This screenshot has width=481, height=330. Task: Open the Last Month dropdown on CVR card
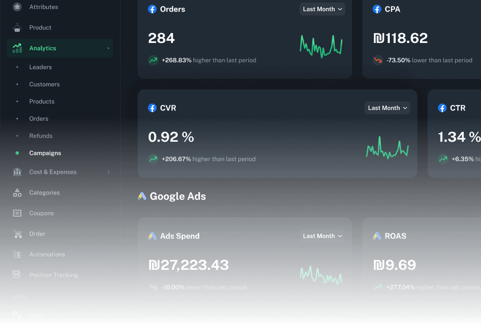387,108
